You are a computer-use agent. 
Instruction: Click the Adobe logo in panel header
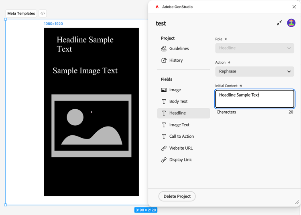pos(157,7)
